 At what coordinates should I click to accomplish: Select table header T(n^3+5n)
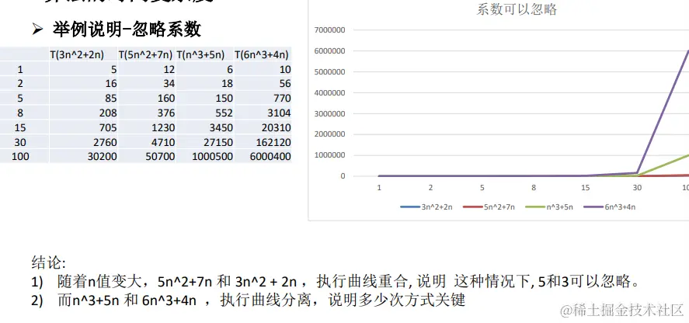pyautogui.click(x=201, y=55)
